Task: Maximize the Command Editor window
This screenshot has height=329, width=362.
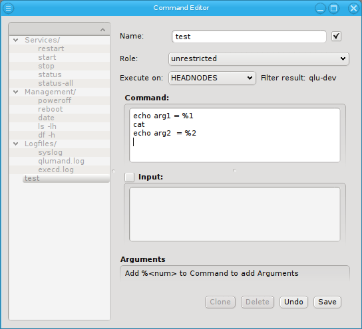Action: (x=334, y=9)
